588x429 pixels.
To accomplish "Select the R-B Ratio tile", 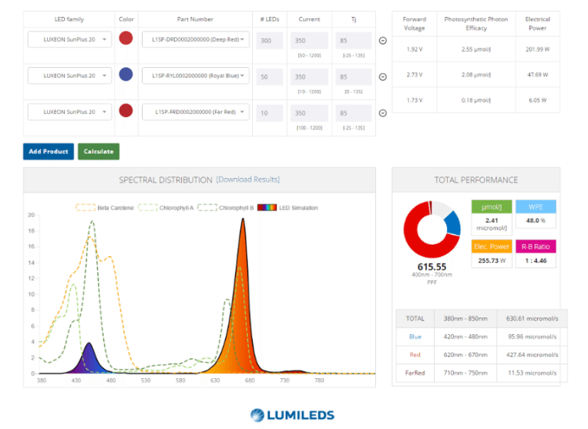I will tap(536, 253).
